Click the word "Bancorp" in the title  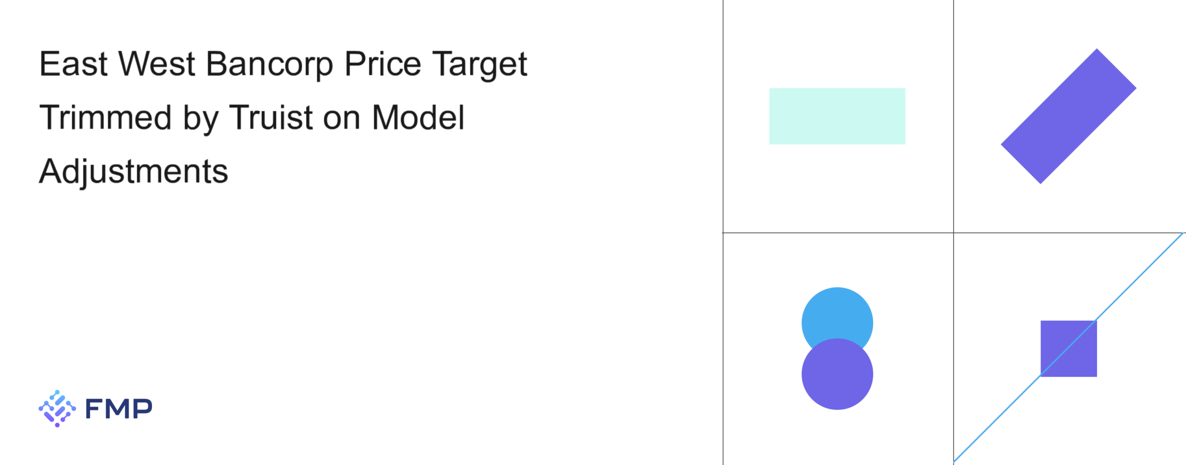(269, 64)
